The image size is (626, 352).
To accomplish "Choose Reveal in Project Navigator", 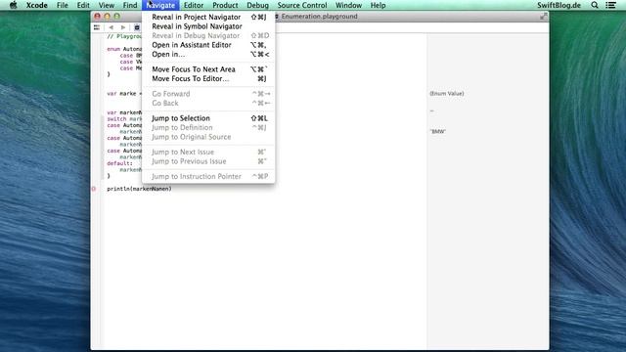I will (x=208, y=18).
